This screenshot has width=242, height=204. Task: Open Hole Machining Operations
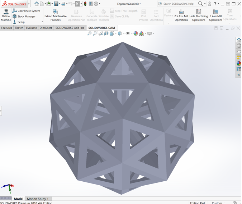(199, 15)
